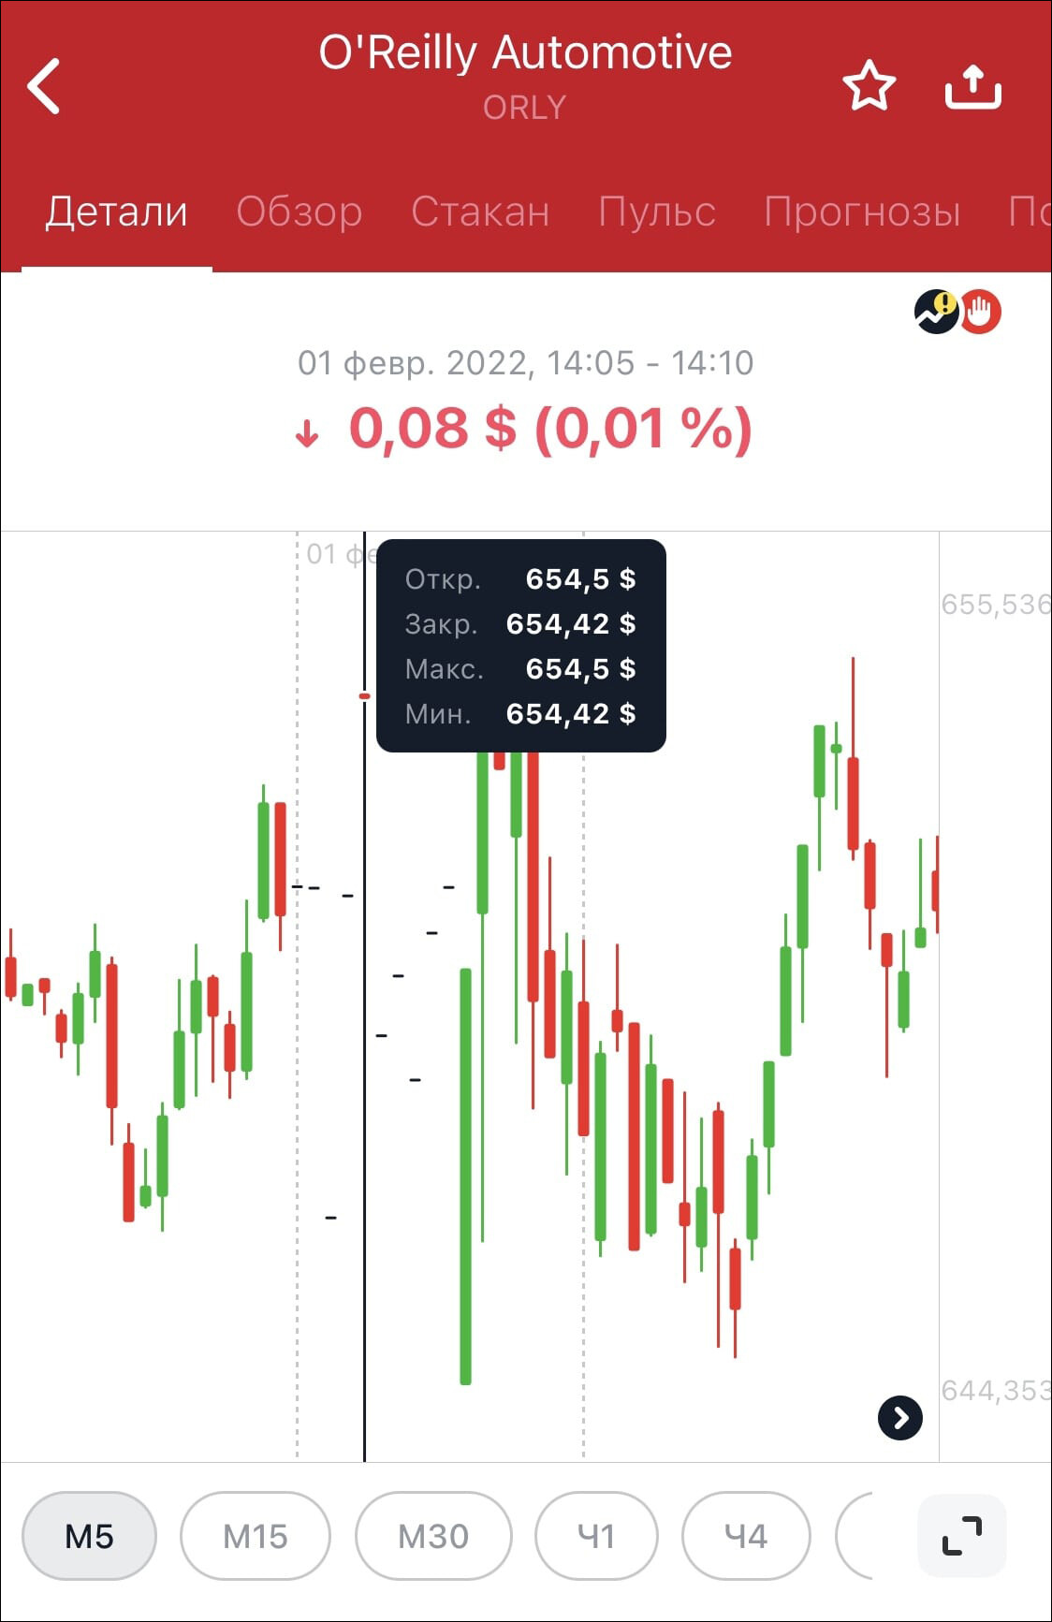Switch to the Обзор tab
This screenshot has width=1052, height=1622.
pyautogui.click(x=300, y=212)
